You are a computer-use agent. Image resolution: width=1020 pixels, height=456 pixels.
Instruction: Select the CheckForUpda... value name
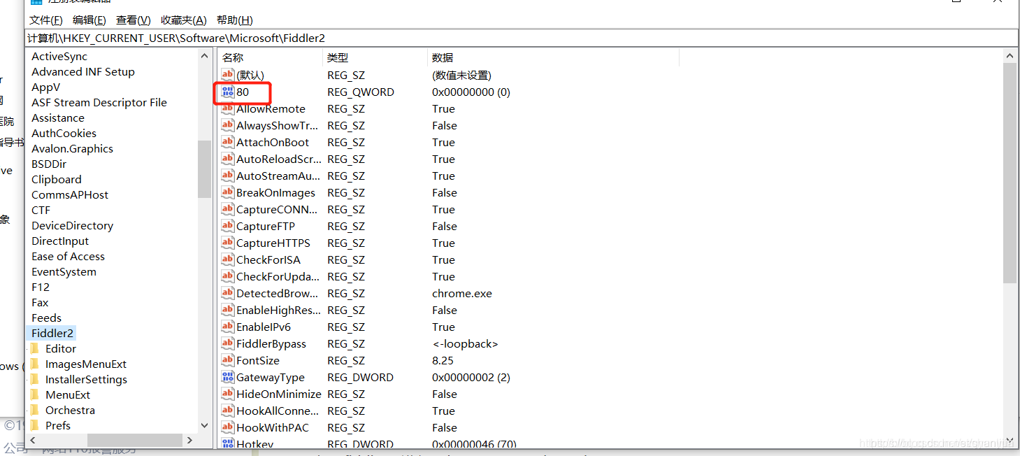pyautogui.click(x=278, y=276)
